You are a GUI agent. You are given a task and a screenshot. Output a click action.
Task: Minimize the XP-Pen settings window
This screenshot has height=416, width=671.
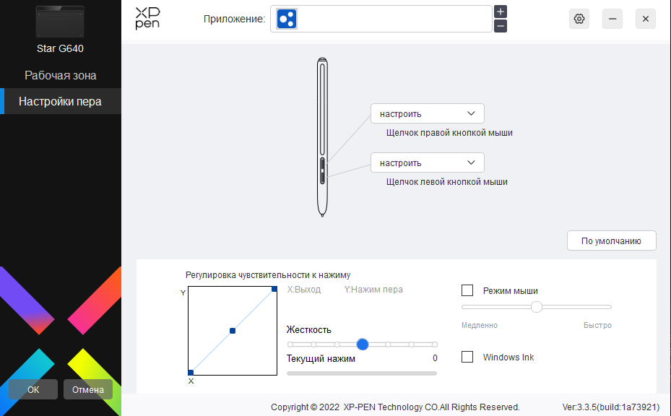(612, 19)
